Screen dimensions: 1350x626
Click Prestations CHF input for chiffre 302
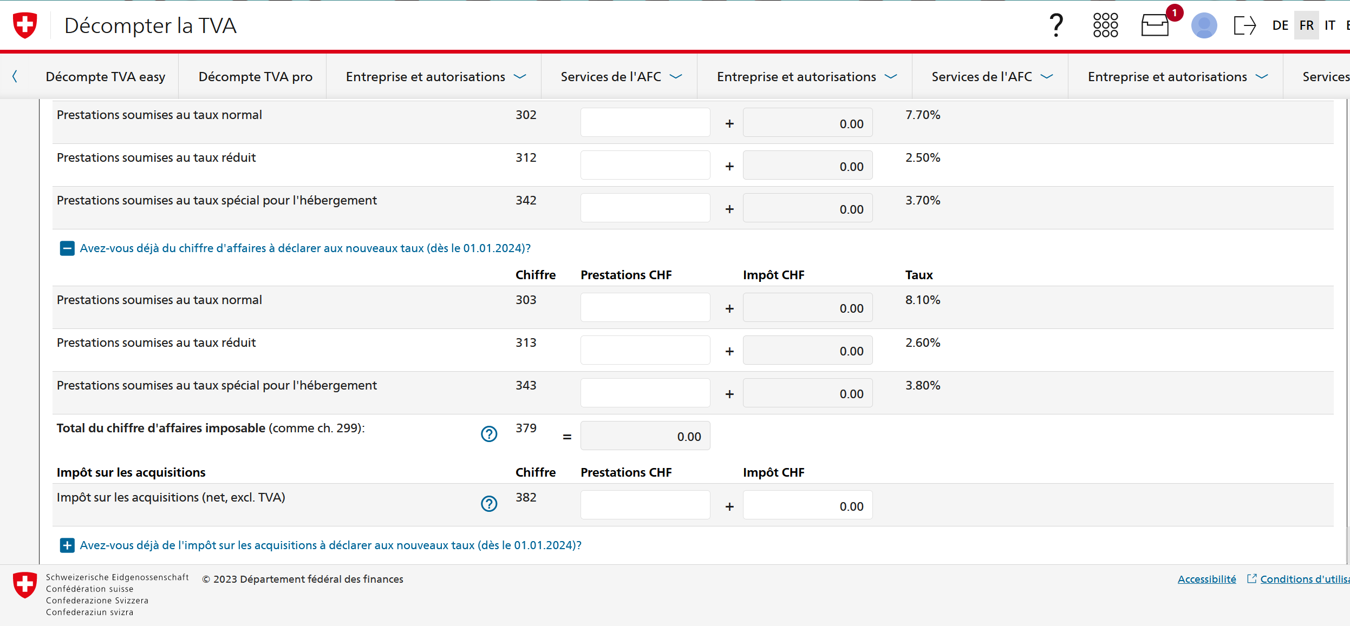(645, 122)
